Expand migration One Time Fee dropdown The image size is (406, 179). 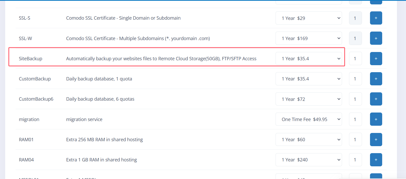click(308, 119)
